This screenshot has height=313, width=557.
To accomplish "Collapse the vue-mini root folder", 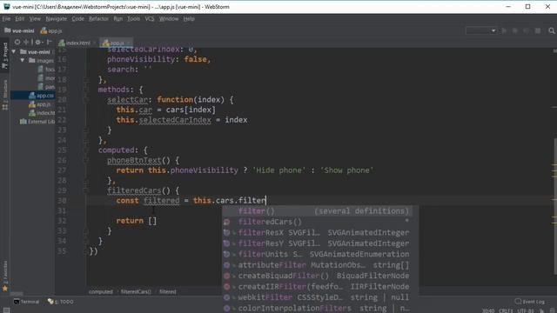I will click(14, 52).
